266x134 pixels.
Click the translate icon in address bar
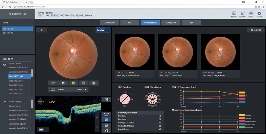click(x=256, y=6)
